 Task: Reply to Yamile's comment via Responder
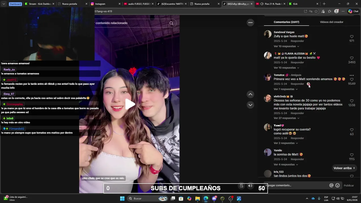click(297, 159)
